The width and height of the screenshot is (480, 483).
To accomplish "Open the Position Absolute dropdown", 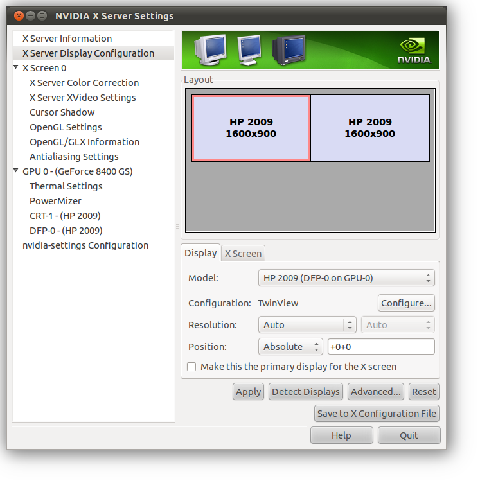I will point(290,347).
